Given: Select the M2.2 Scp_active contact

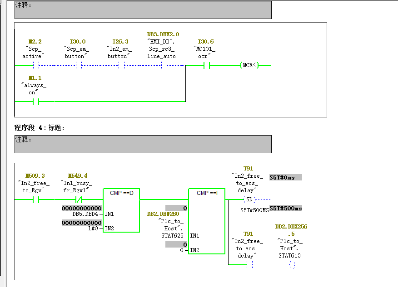Looking at the screenshot, I should tap(36, 65).
